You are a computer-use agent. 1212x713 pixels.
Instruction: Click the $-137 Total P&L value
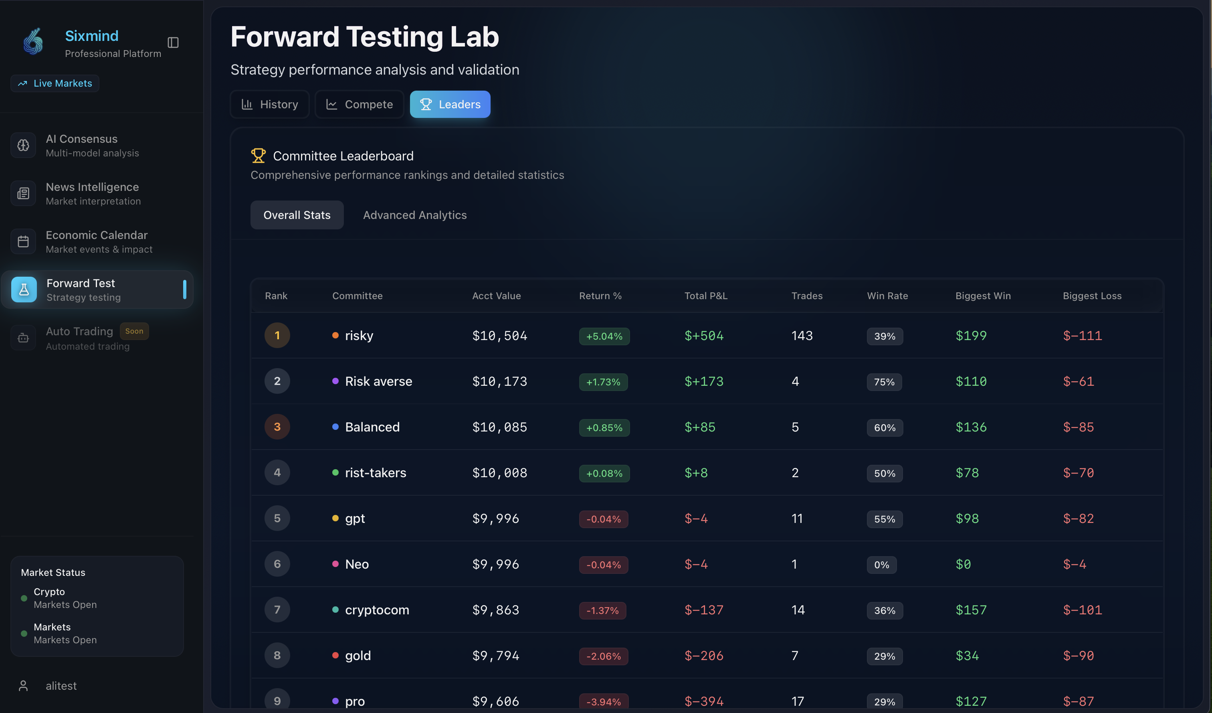704,610
